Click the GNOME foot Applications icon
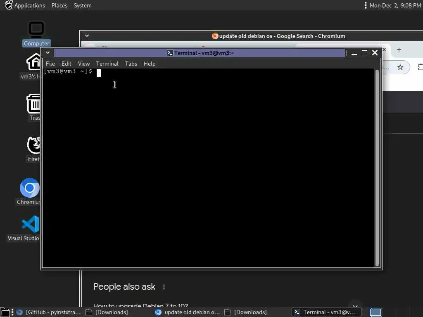The height and width of the screenshot is (317, 423). tap(8, 5)
